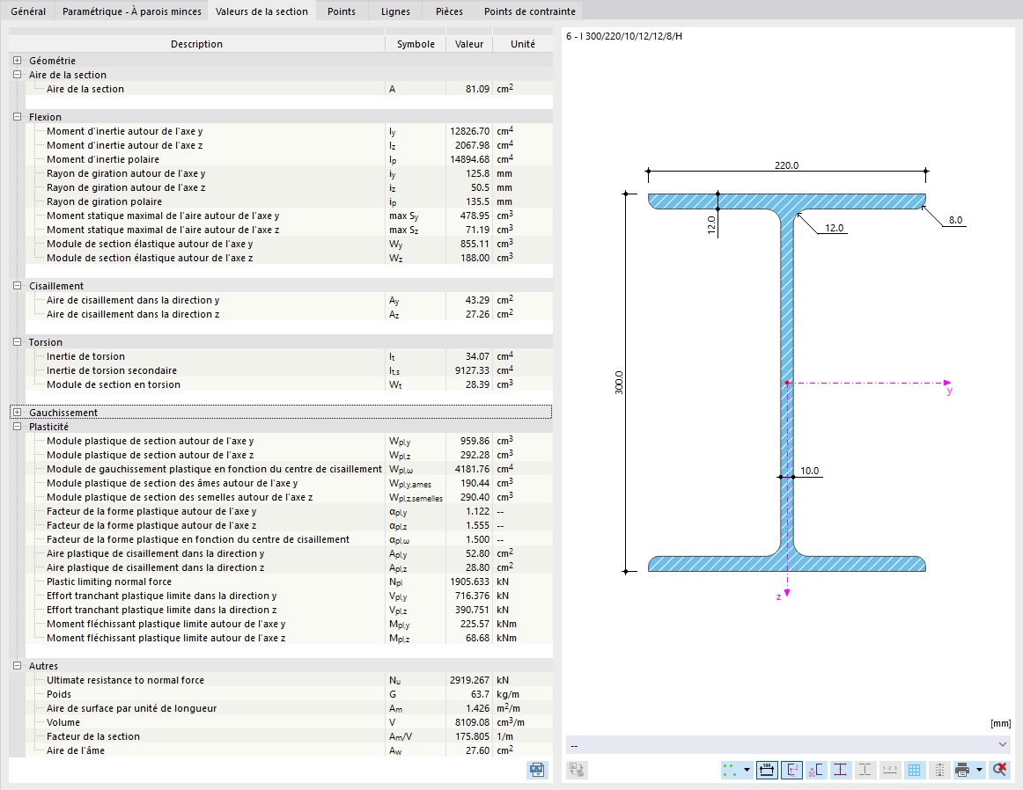The height and width of the screenshot is (790, 1023).
Task: Select 'Module plastique de section autour de l'axe y'
Action: click(289, 441)
